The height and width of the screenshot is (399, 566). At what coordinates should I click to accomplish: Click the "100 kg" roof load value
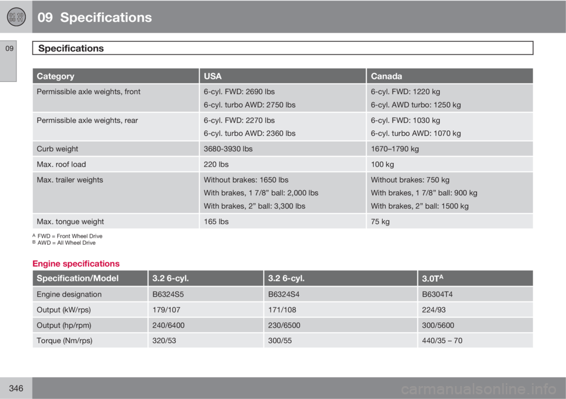click(x=382, y=164)
